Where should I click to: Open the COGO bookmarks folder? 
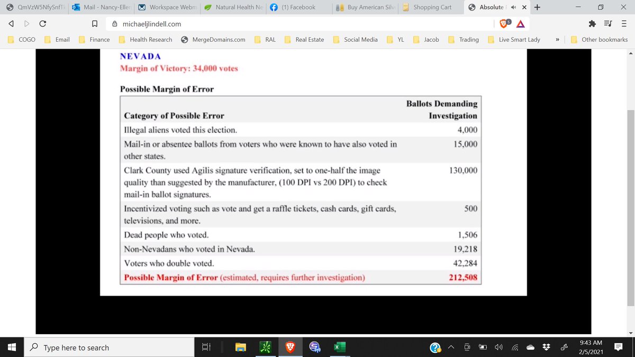pos(22,40)
